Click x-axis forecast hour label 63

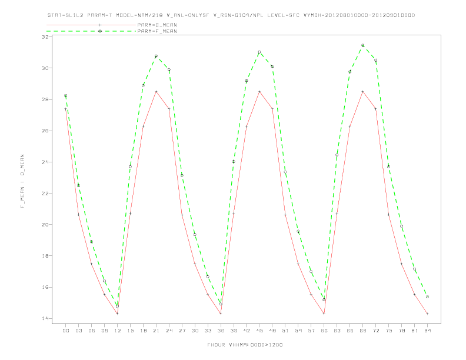[x=337, y=331]
